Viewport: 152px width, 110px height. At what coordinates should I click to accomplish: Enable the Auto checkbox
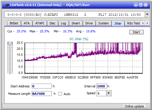click(60, 94)
